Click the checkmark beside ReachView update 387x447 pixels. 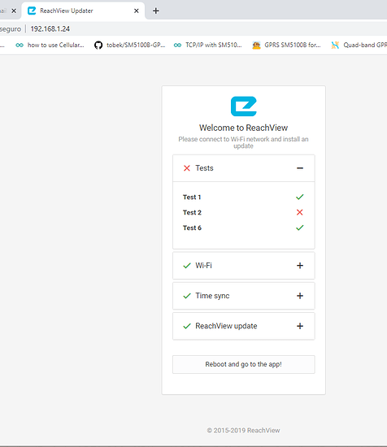[x=187, y=326]
